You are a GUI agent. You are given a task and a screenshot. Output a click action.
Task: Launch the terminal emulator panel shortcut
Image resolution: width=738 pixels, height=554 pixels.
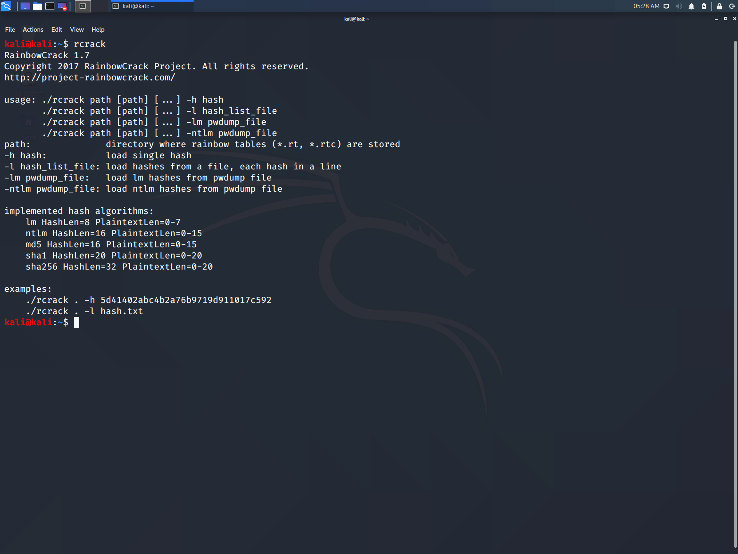click(50, 6)
